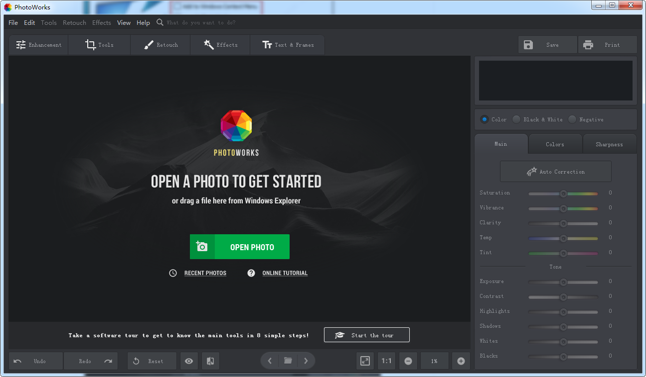Apply Auto Correction
Viewport: 646px width, 377px height.
[555, 171]
